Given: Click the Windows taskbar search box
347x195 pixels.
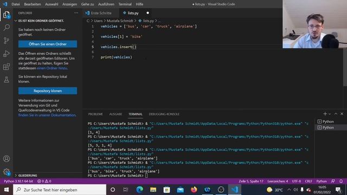Looking at the screenshot, I should coord(60,190).
